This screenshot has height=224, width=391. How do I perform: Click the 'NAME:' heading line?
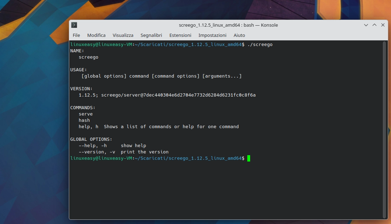point(77,51)
